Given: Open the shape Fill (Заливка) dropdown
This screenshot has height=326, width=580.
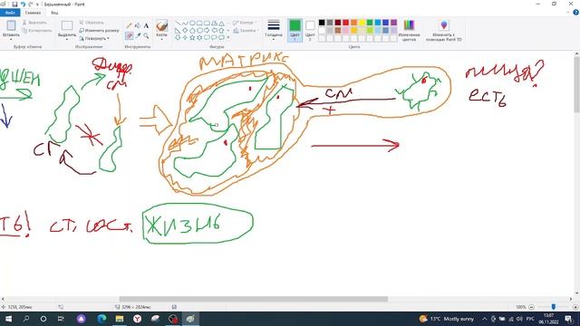Looking at the screenshot, I should 246,31.
